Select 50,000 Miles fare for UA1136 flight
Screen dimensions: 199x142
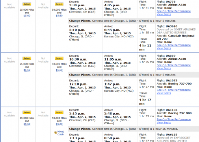59,112
